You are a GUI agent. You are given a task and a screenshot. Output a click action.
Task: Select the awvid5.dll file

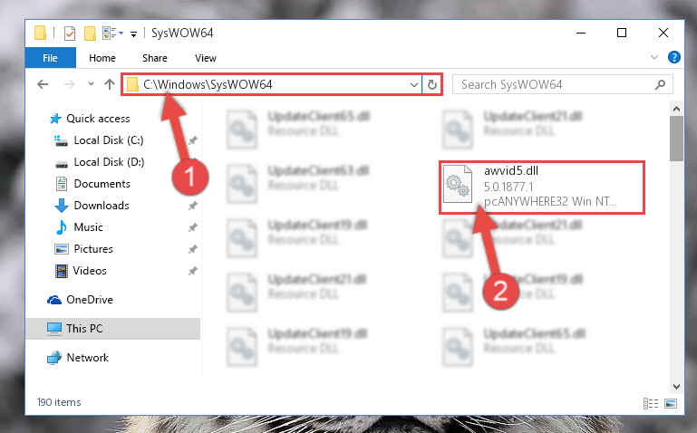(541, 187)
